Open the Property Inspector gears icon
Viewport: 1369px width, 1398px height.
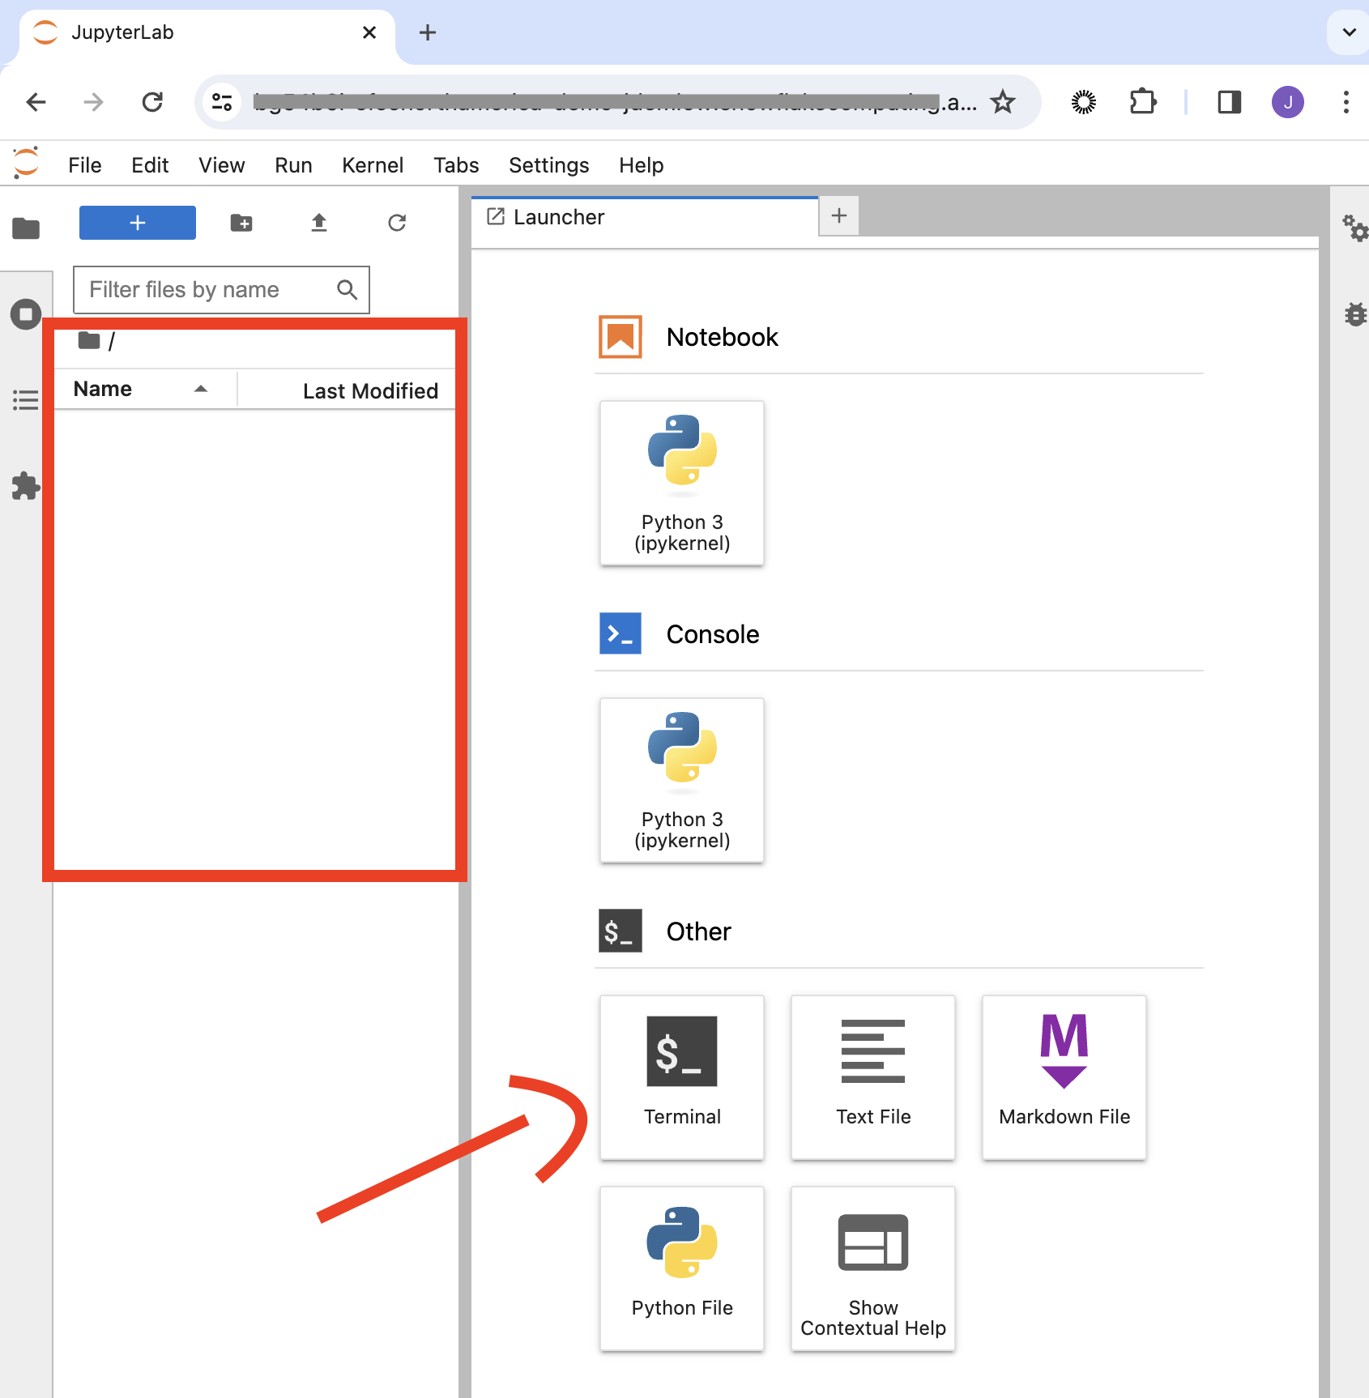pos(1354,228)
